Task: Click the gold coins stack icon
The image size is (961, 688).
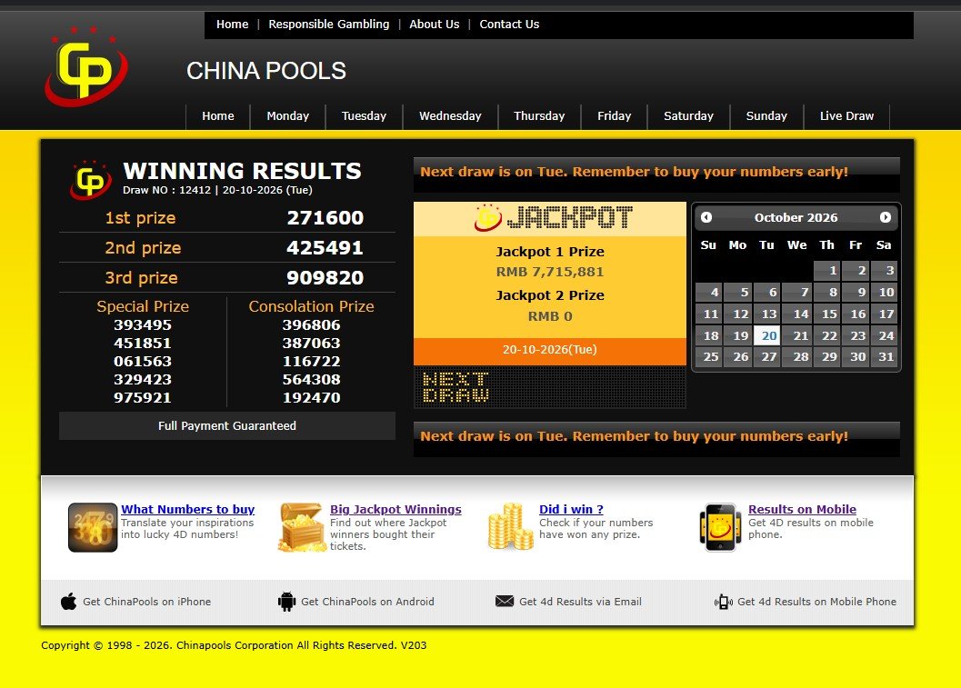Action: (511, 526)
